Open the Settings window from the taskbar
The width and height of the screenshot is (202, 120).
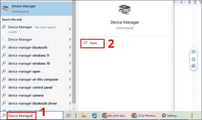pos(169,115)
